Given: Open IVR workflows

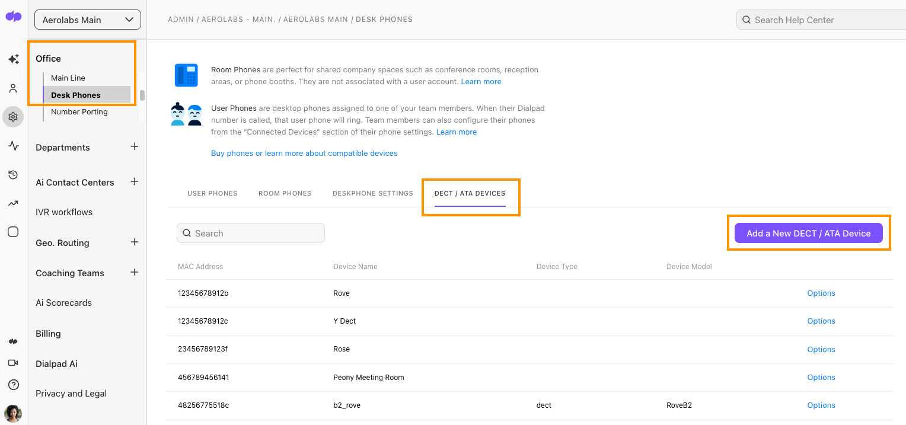Looking at the screenshot, I should point(64,212).
